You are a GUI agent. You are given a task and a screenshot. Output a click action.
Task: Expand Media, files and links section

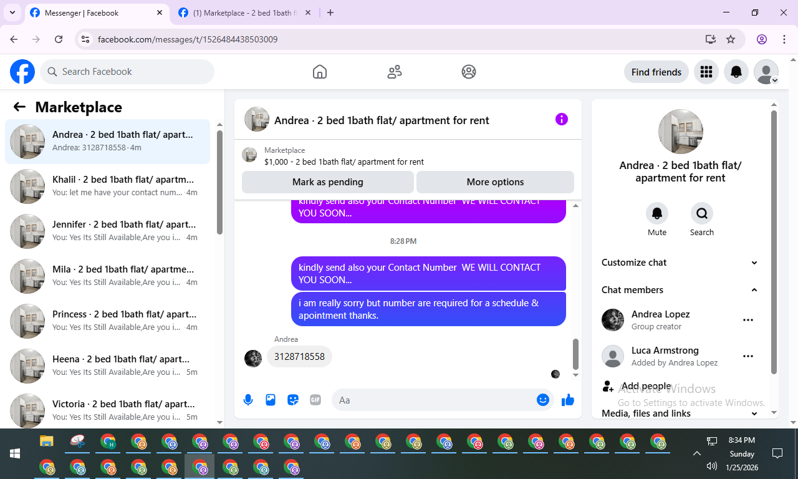(x=680, y=413)
